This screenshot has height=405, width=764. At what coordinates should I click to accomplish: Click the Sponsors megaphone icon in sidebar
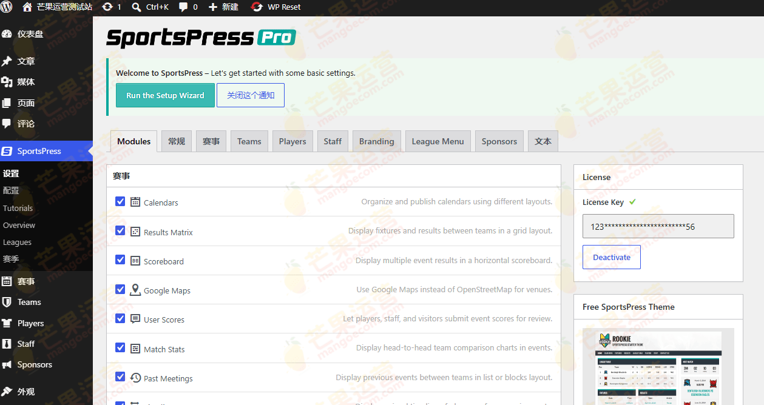pos(7,364)
